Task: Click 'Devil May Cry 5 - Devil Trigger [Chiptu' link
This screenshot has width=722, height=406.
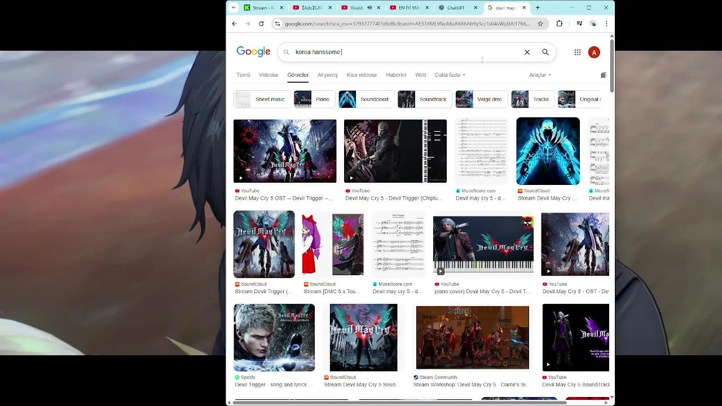Action: (394, 198)
